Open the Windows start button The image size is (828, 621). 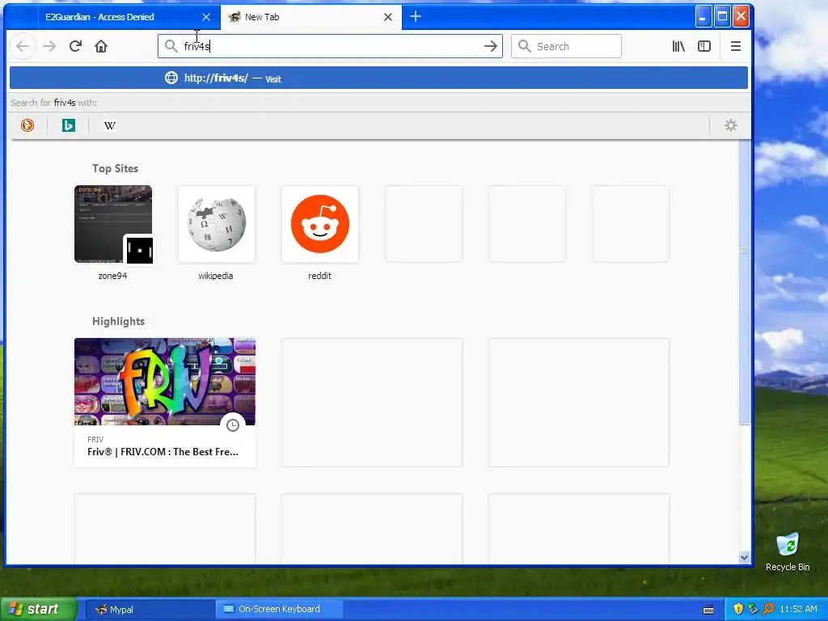click(x=38, y=609)
